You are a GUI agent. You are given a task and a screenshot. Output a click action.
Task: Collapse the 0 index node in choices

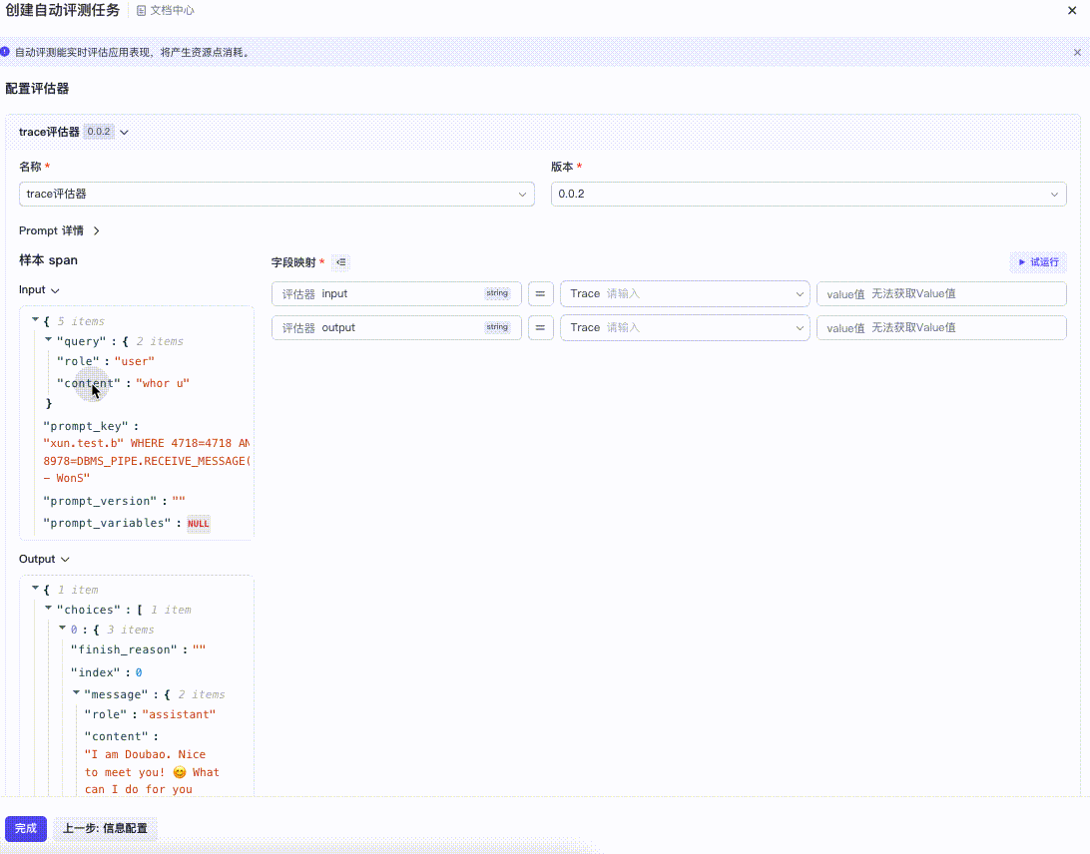(62, 629)
